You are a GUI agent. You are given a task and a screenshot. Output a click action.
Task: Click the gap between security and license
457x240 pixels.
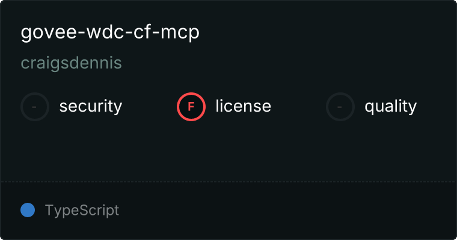(150, 107)
